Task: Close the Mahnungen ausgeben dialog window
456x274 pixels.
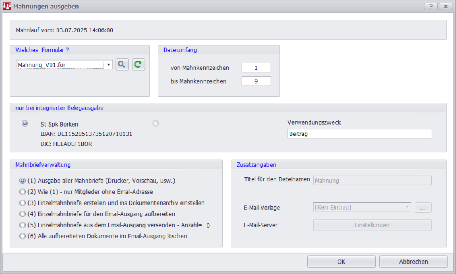Action: click(x=446, y=7)
